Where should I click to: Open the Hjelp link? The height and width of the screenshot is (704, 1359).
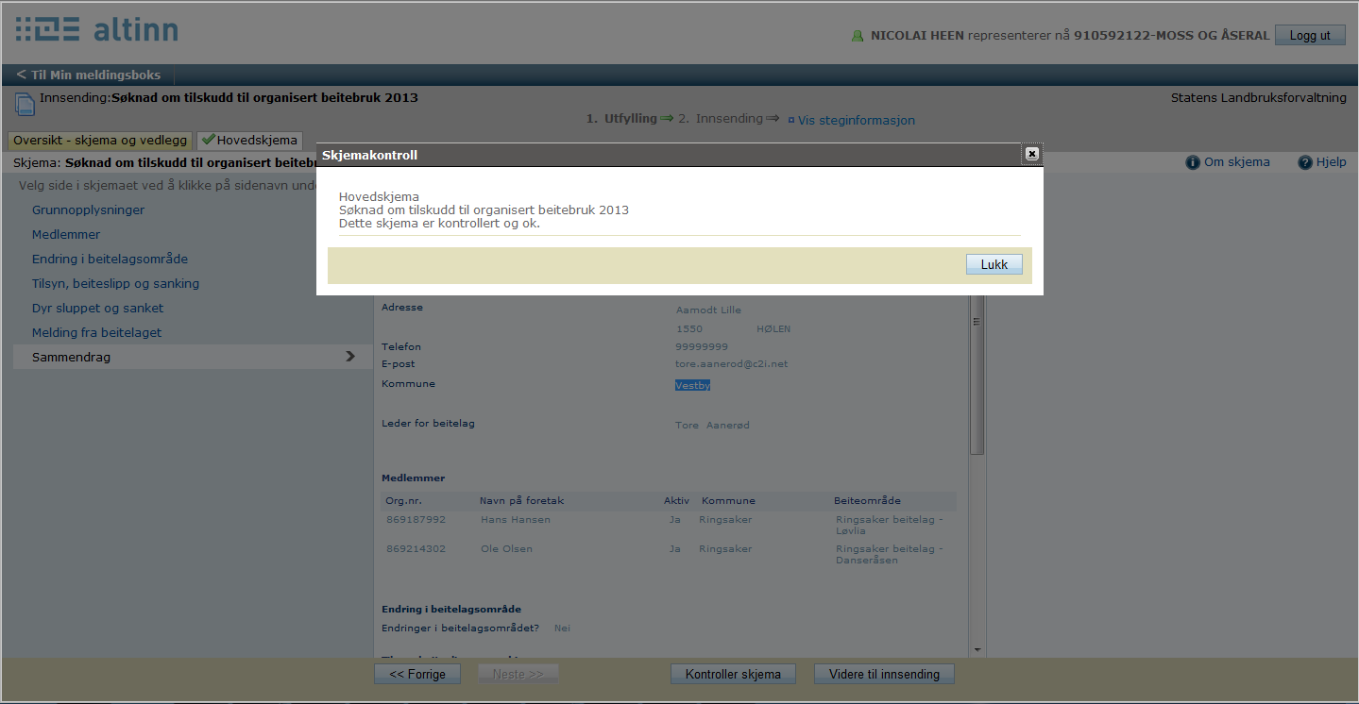coord(1331,162)
